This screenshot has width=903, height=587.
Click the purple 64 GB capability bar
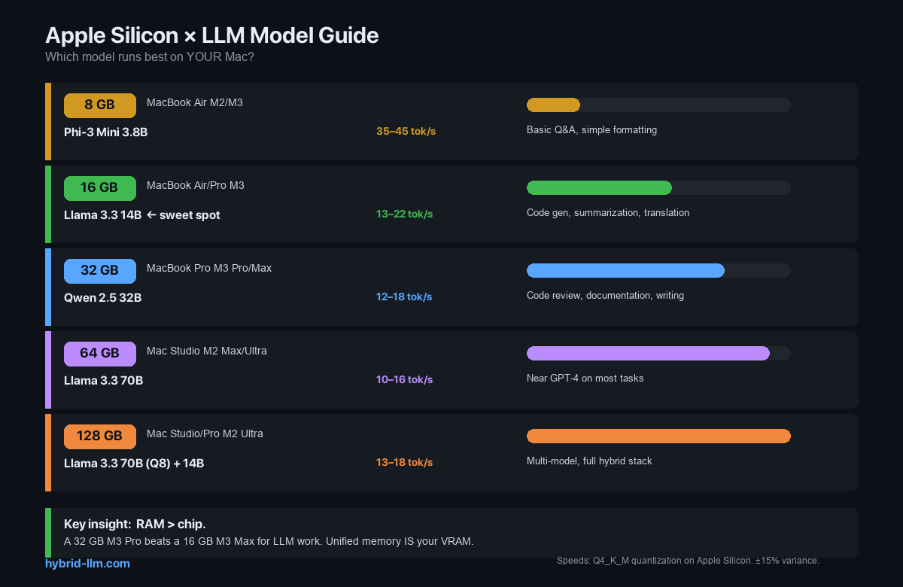(648, 354)
